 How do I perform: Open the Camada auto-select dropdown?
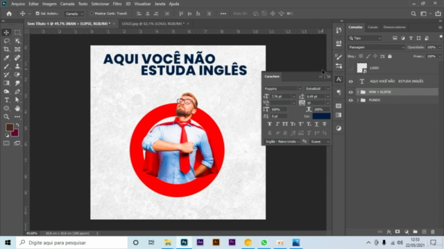pyautogui.click(x=74, y=14)
